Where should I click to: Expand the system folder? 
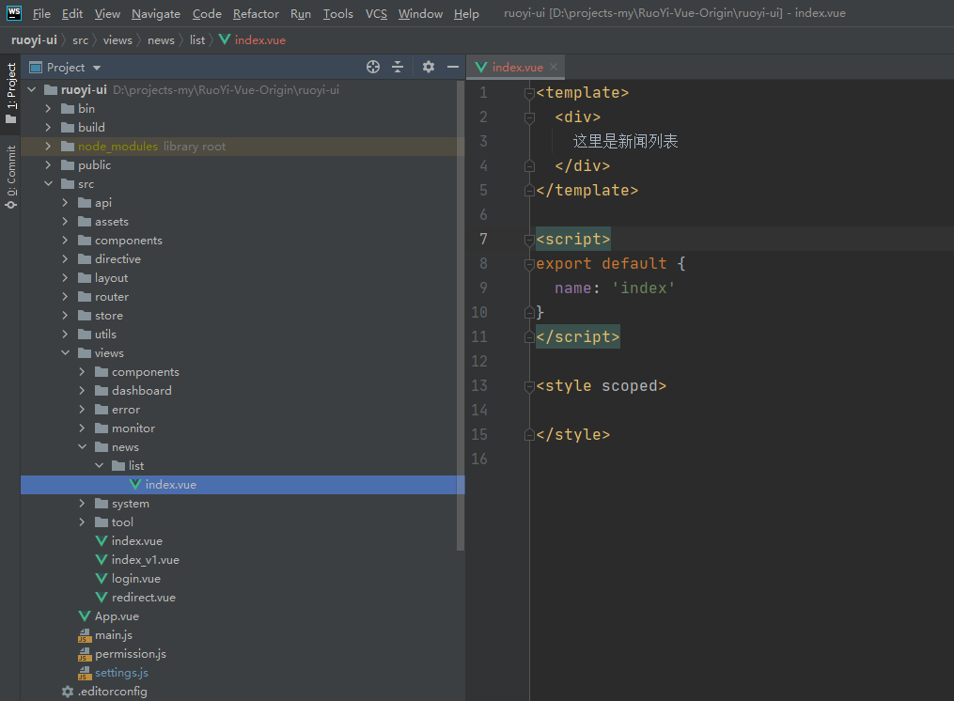(82, 504)
